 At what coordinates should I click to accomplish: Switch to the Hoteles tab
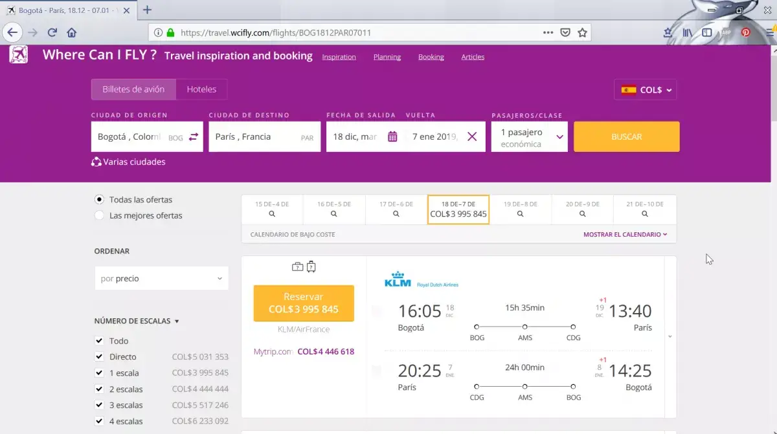201,89
